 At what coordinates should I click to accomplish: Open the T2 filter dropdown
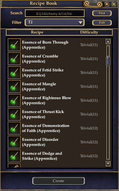(55, 22)
